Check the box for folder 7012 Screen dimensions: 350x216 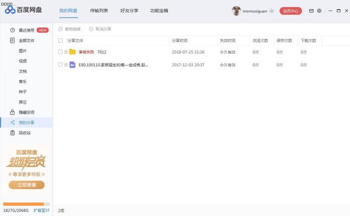[x=60, y=52]
